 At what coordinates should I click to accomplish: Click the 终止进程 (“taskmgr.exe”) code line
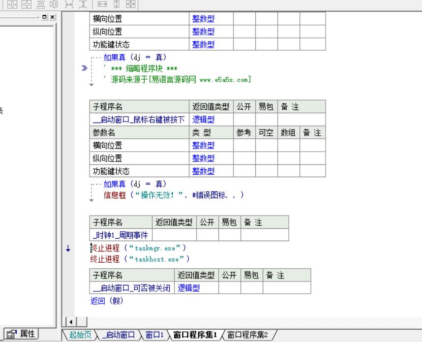[x=138, y=248]
